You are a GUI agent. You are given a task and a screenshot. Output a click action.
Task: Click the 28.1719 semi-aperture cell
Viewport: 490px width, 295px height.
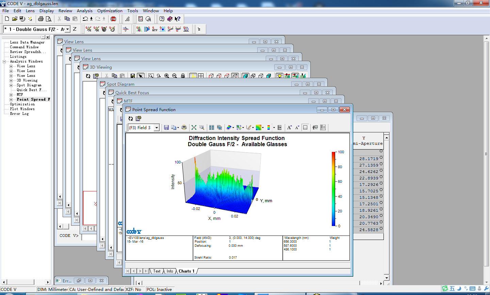click(x=369, y=159)
